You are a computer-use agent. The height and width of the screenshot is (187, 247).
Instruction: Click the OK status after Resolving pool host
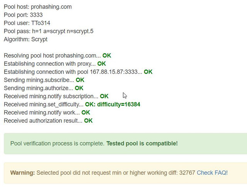tap(107, 56)
